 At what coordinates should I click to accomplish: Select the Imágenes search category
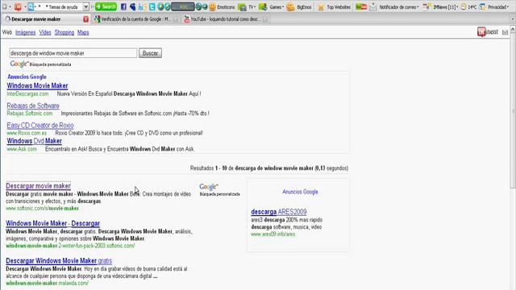click(25, 32)
